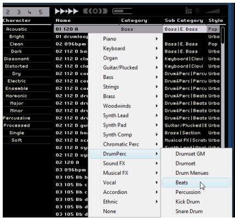Expand the Synth Lead submenu arrow
Viewport: 235px width, 218px height.
[157, 116]
